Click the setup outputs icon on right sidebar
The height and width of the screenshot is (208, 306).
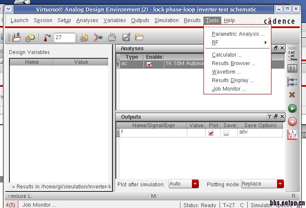tap(292, 82)
